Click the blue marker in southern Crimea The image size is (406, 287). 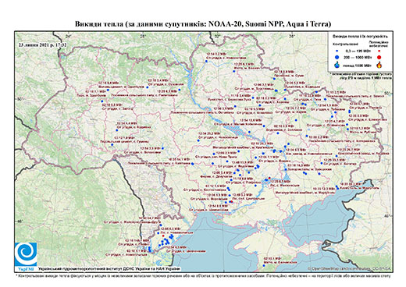point(264,266)
